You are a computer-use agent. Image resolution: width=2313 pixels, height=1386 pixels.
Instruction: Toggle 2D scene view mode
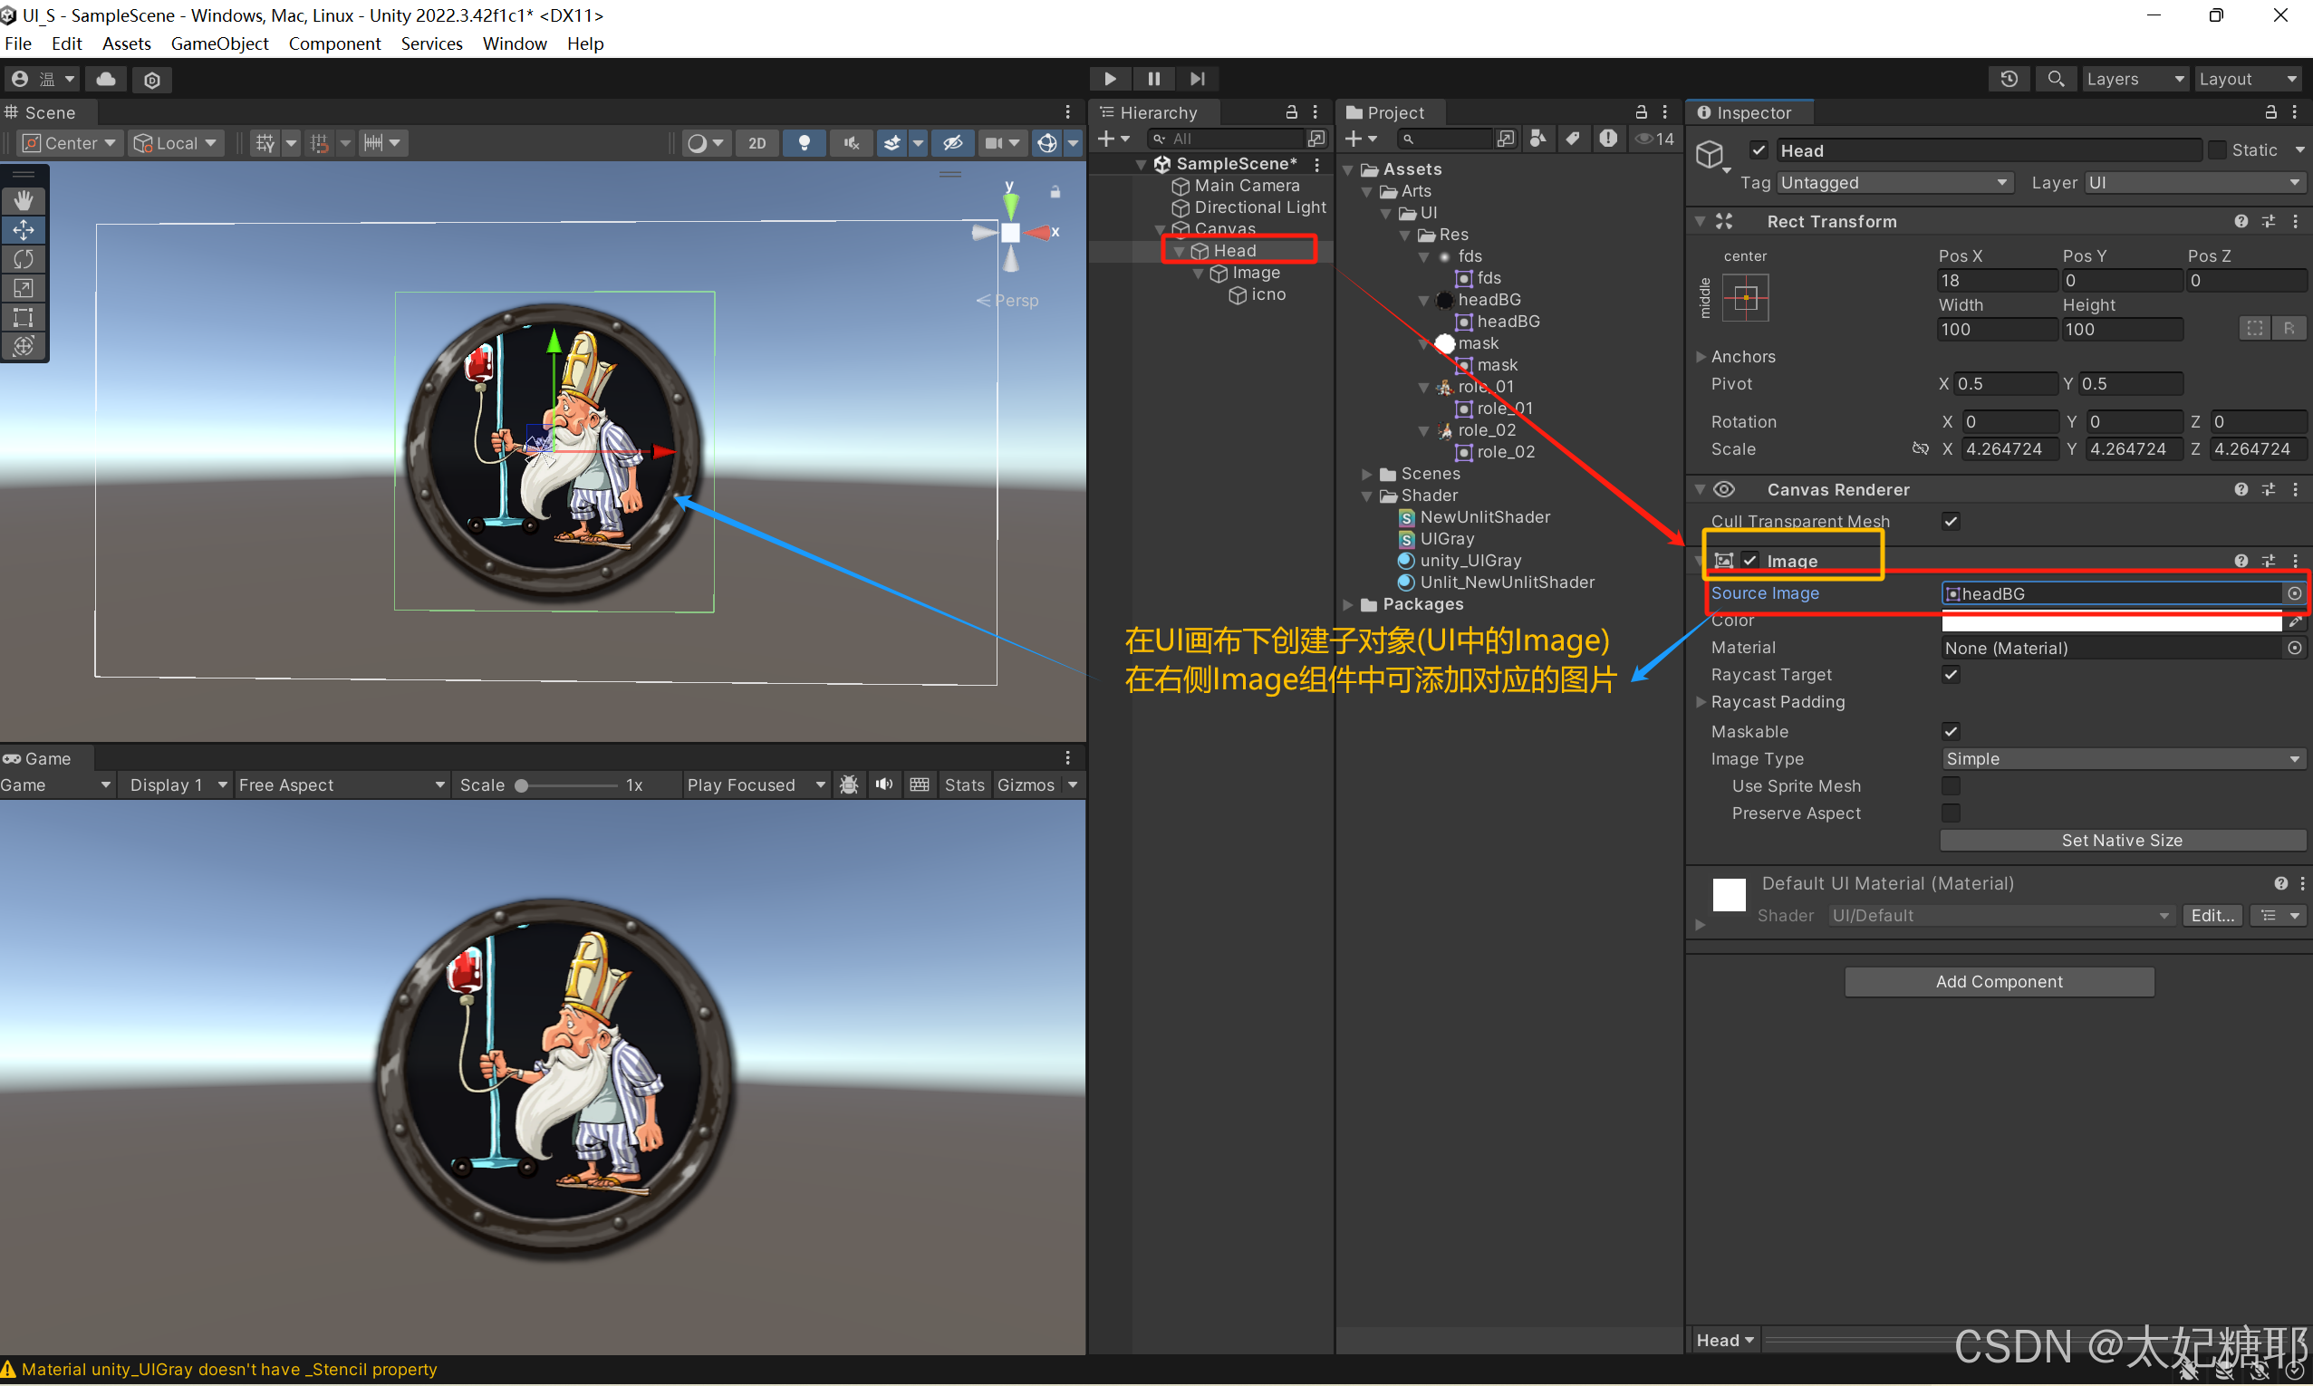click(x=757, y=143)
